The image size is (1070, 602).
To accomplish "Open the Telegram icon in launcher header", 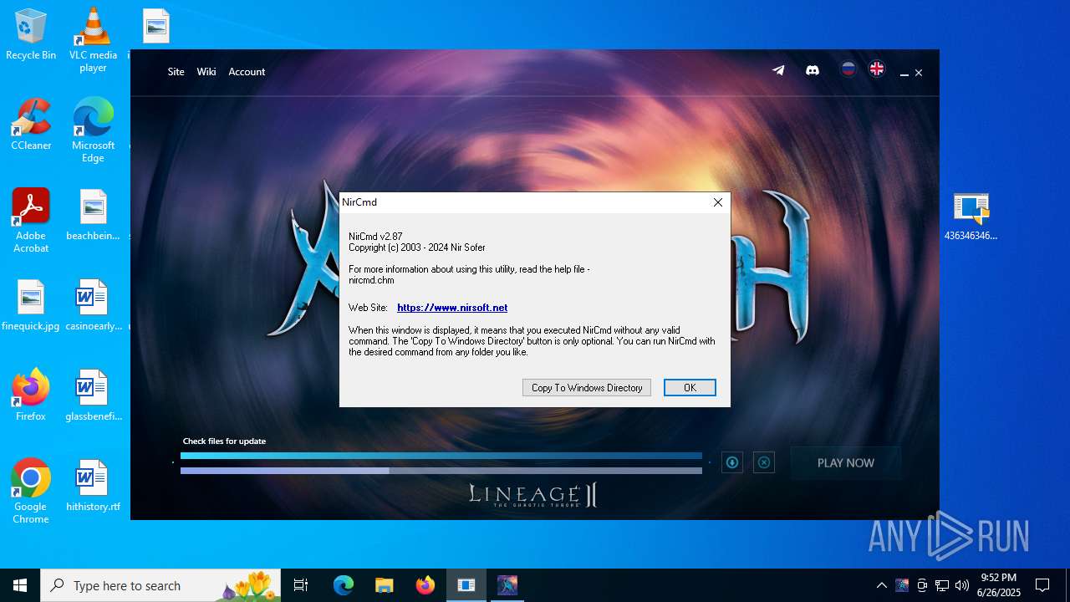I will pyautogui.click(x=778, y=70).
